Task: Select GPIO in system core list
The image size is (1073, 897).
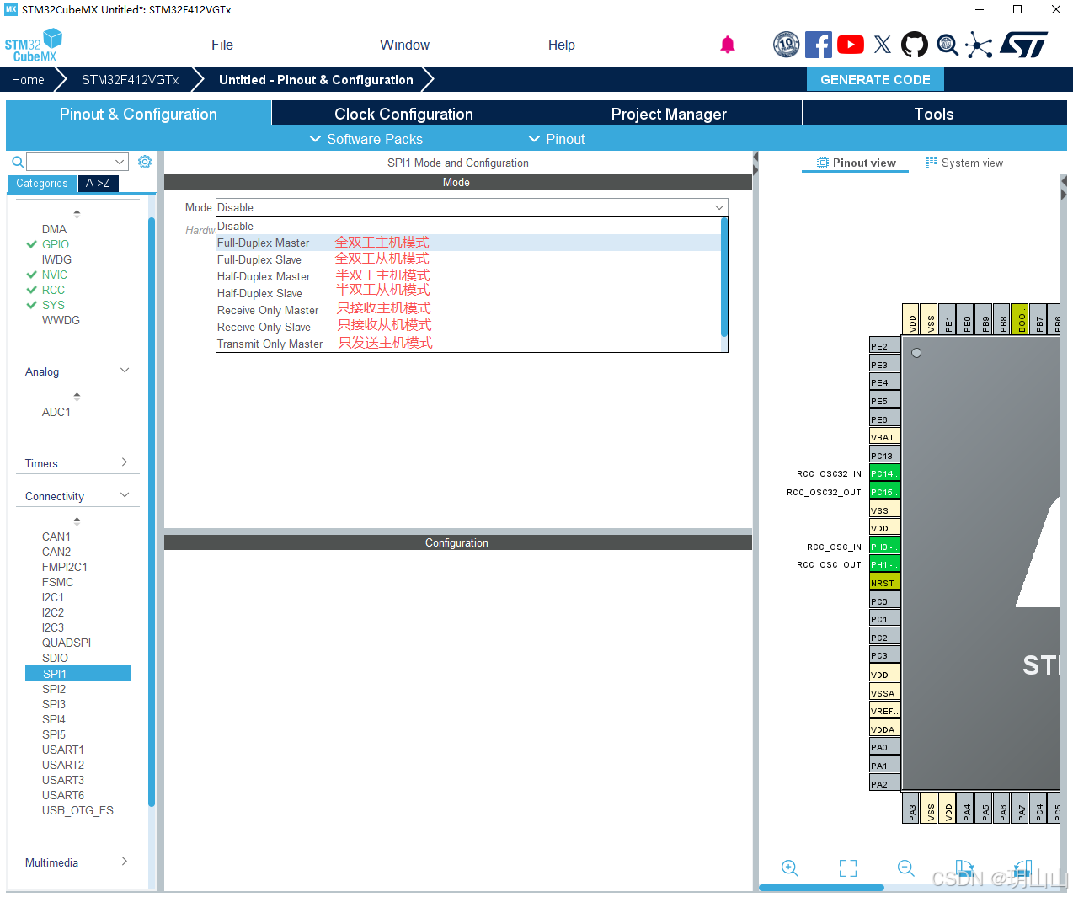Action: pyautogui.click(x=56, y=244)
